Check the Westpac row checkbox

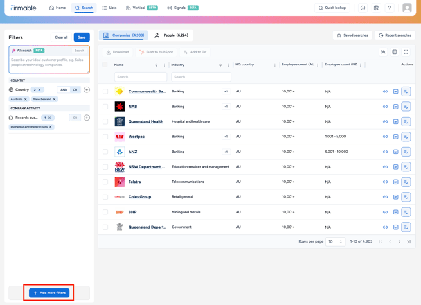coord(105,137)
